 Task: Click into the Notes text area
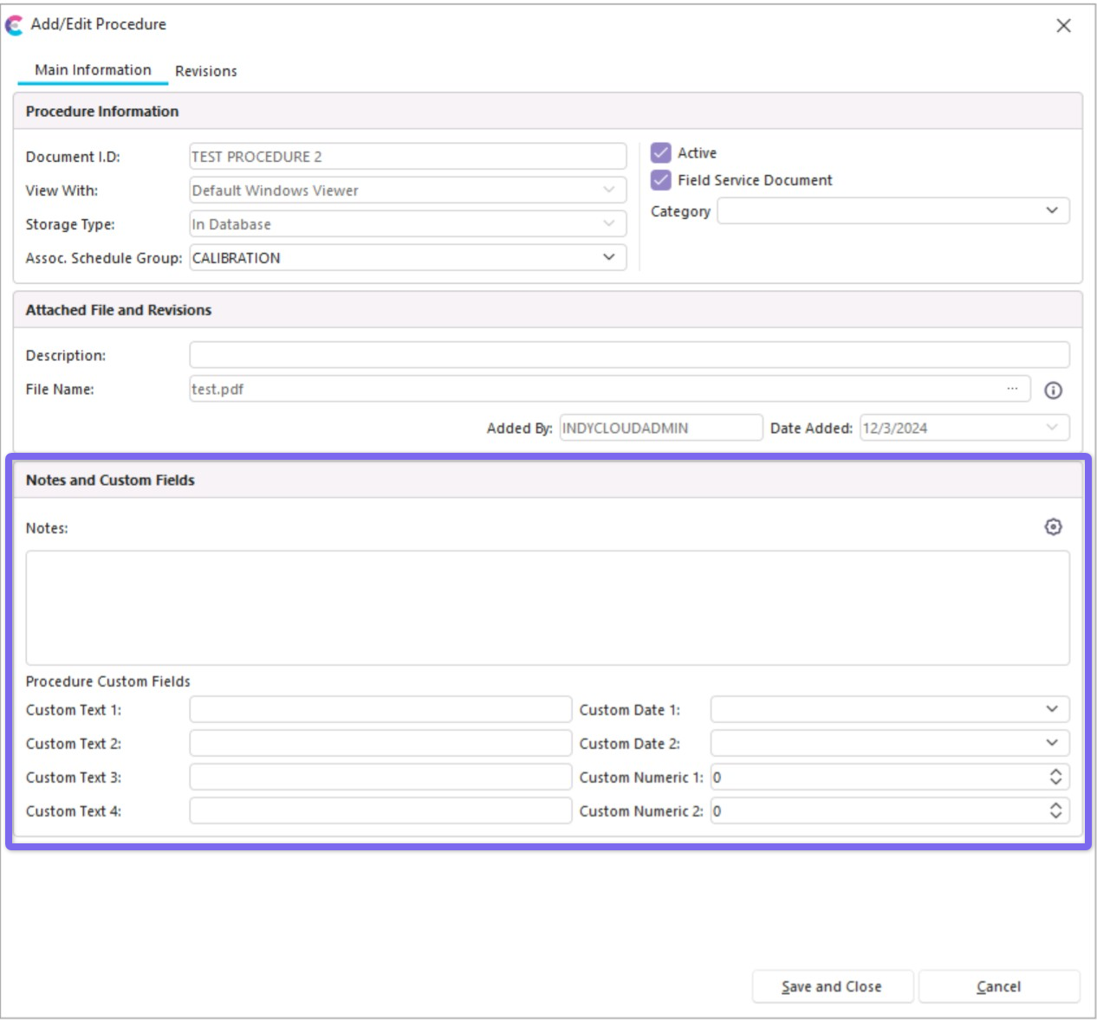547,608
